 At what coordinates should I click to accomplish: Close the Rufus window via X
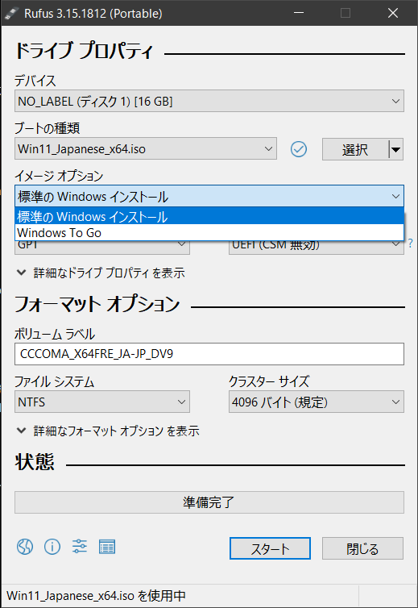click(393, 13)
